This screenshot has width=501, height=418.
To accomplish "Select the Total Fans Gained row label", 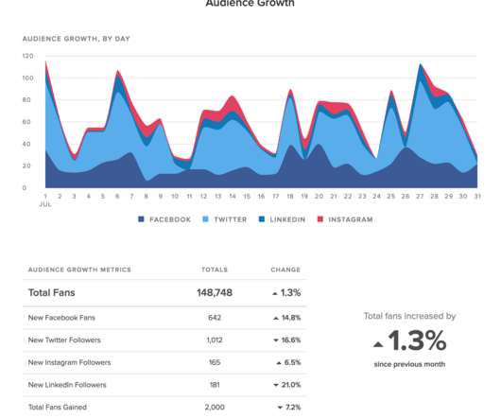I will pyautogui.click(x=58, y=408).
